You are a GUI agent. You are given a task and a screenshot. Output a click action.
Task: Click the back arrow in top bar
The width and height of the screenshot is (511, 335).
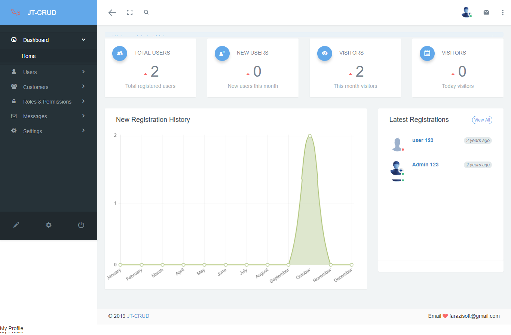[112, 13]
